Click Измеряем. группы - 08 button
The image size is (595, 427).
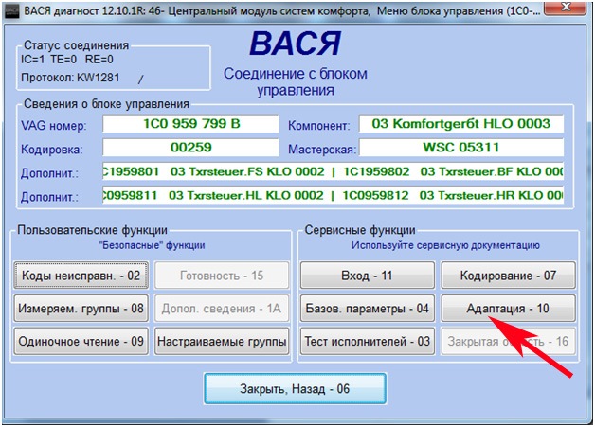coord(81,308)
